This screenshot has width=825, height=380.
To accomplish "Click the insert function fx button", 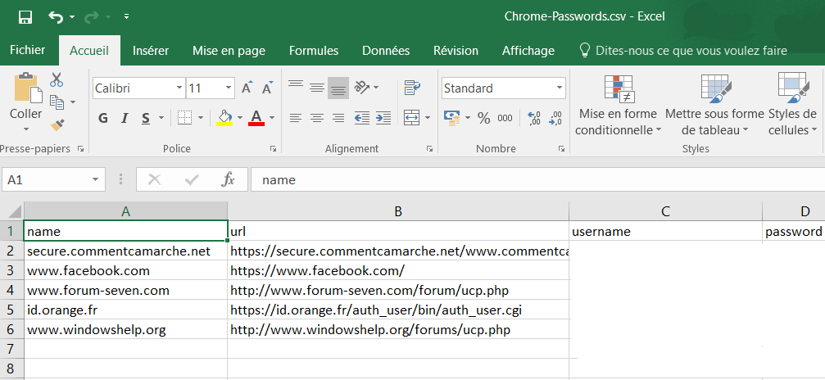I will click(x=227, y=180).
